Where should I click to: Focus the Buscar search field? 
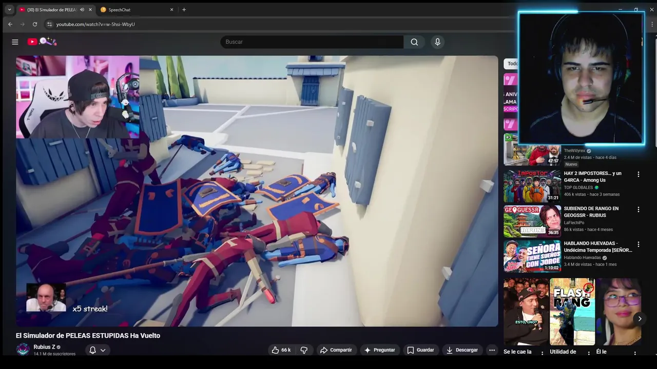(312, 42)
